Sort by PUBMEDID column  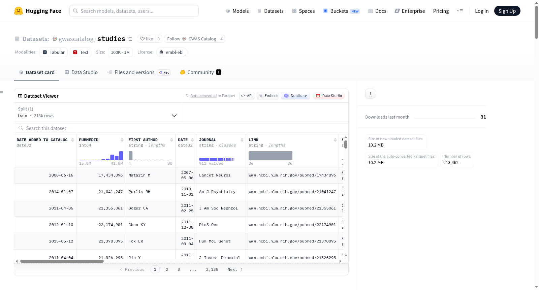(x=122, y=140)
